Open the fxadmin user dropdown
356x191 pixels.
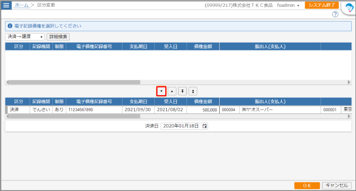pos(288,5)
